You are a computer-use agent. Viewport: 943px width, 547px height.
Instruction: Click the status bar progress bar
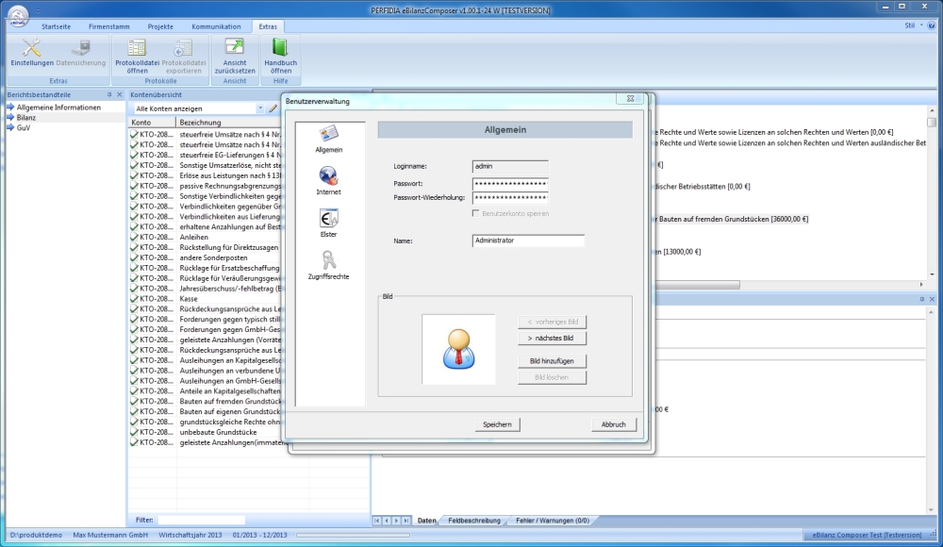[x=353, y=535]
